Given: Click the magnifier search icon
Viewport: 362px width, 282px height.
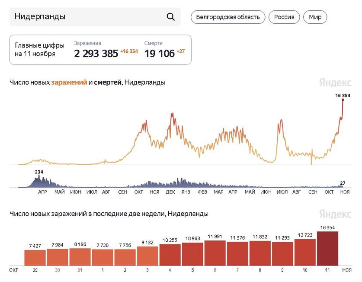Looking at the screenshot, I should coord(170,17).
